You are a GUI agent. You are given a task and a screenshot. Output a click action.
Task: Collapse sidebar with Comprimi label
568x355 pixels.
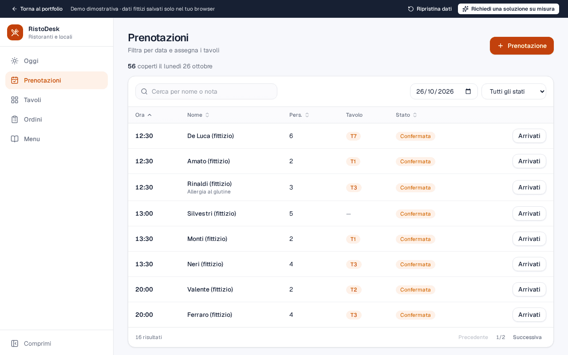(x=37, y=343)
